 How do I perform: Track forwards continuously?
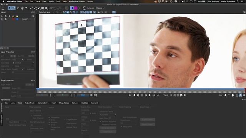click(x=185, y=95)
